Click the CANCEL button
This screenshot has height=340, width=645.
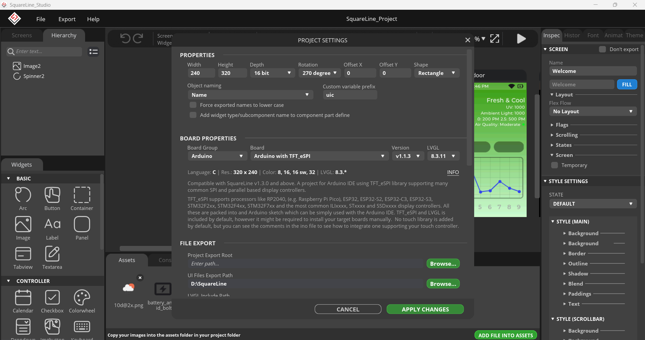click(x=348, y=309)
